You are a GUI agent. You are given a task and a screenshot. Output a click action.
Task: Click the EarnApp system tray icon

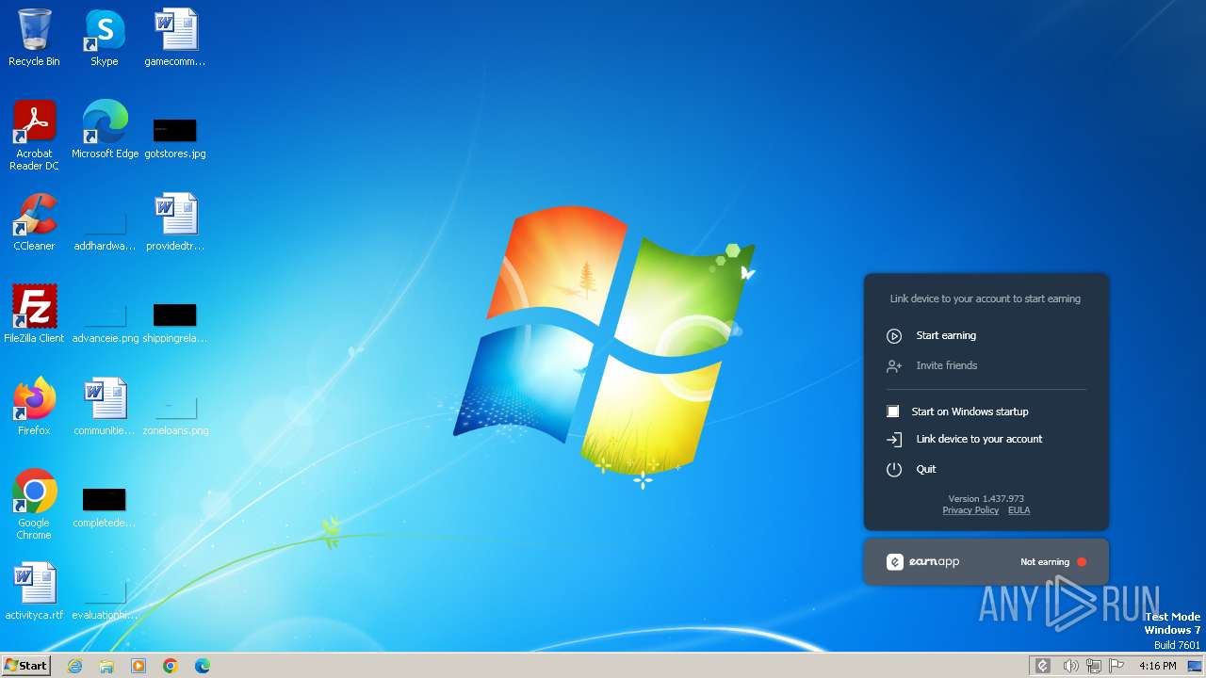pos(1043,666)
